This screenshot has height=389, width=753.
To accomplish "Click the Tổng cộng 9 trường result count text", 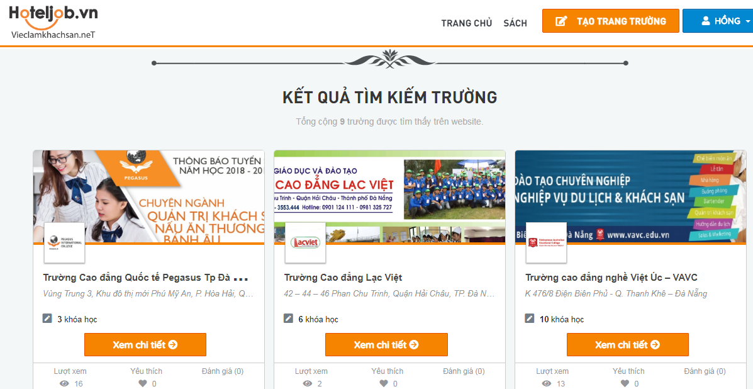I will click(x=389, y=121).
